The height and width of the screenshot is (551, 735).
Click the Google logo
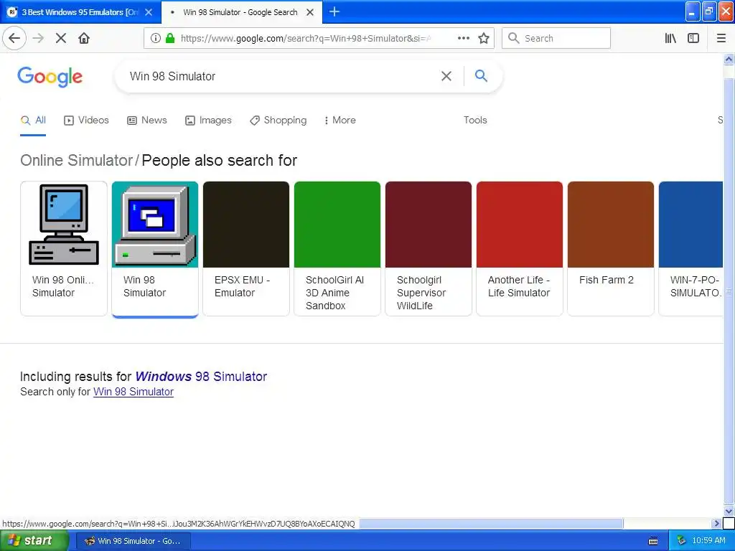pos(50,77)
